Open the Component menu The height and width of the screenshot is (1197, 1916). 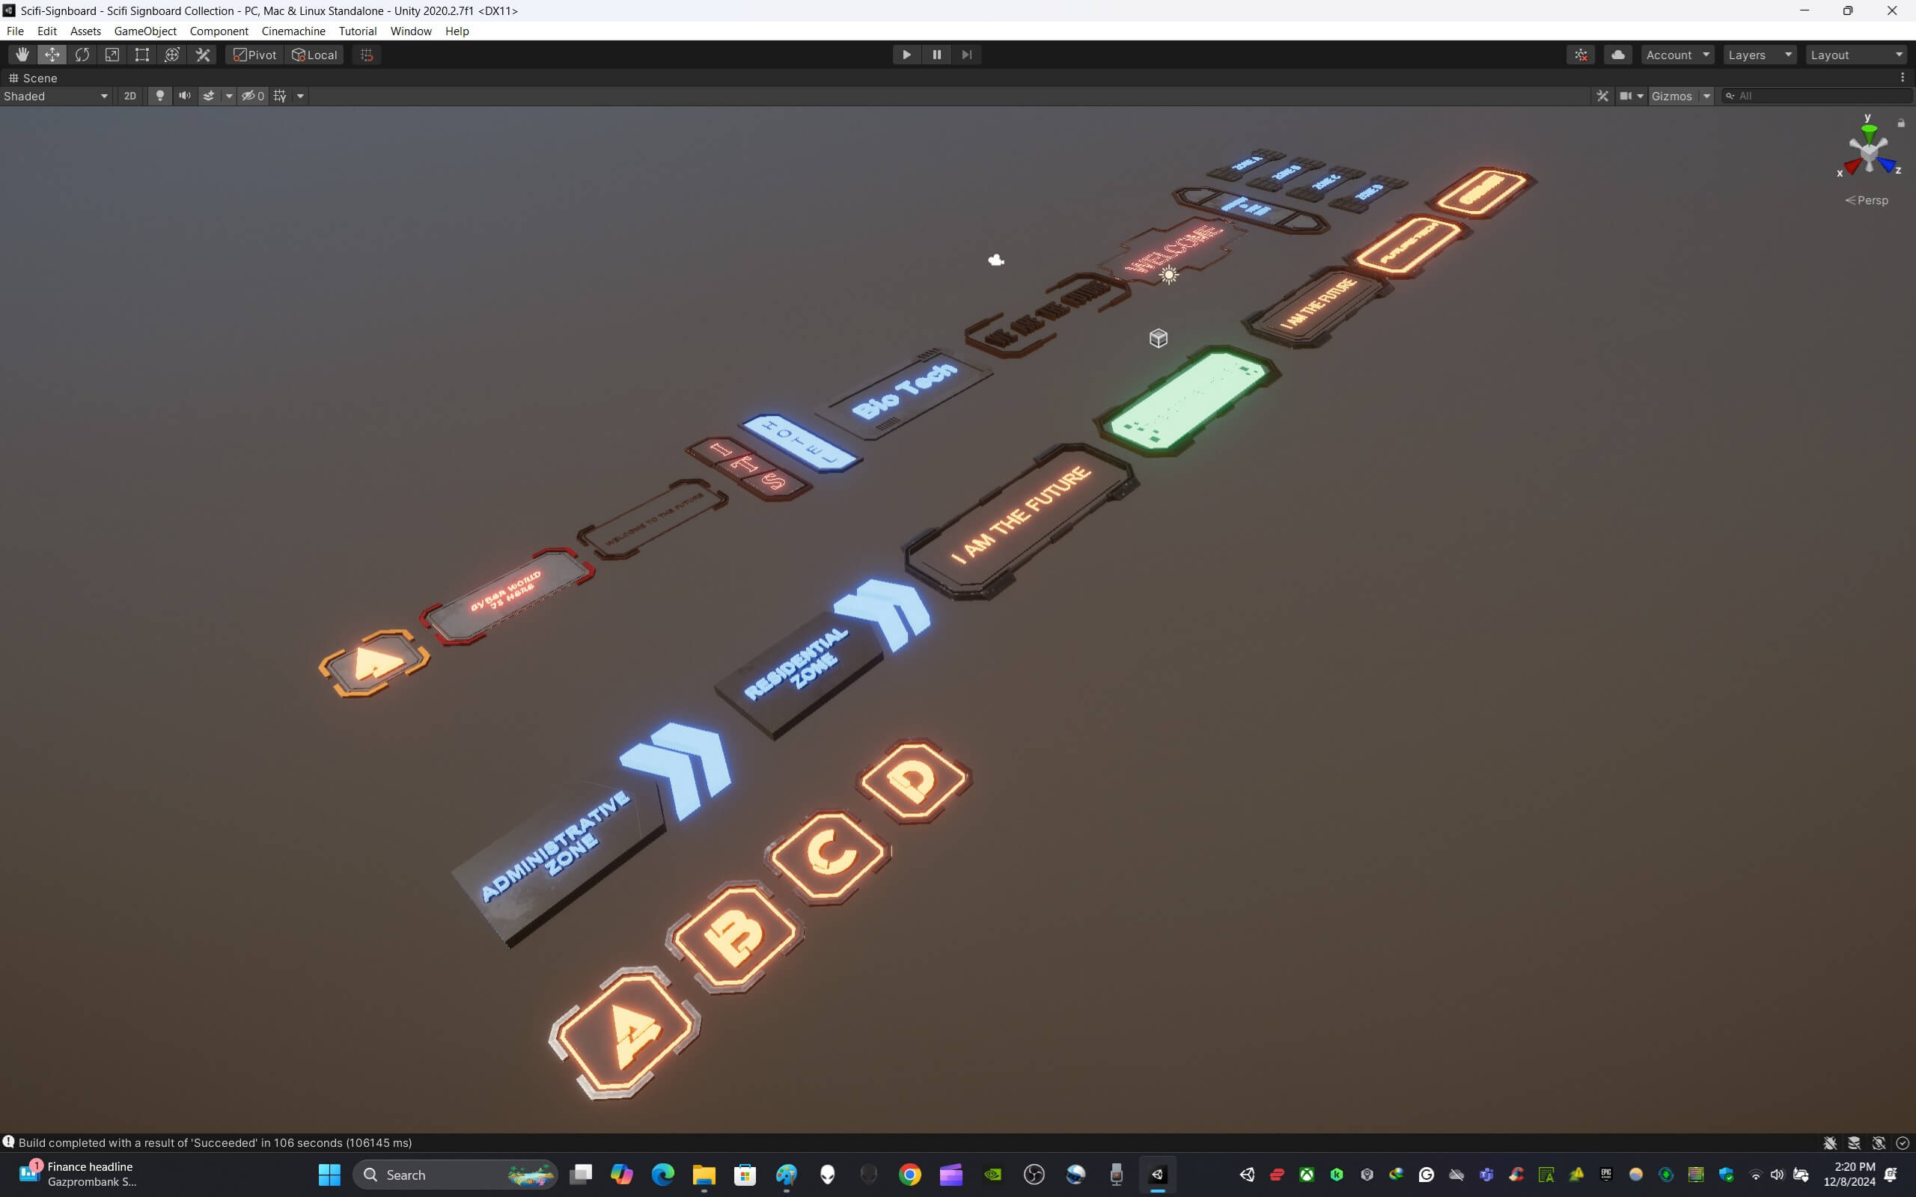tap(219, 31)
